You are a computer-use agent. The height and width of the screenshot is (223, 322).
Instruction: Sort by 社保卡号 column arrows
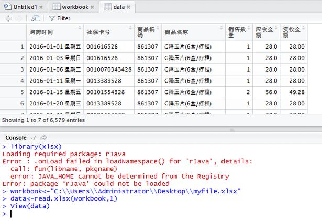click(x=130, y=28)
